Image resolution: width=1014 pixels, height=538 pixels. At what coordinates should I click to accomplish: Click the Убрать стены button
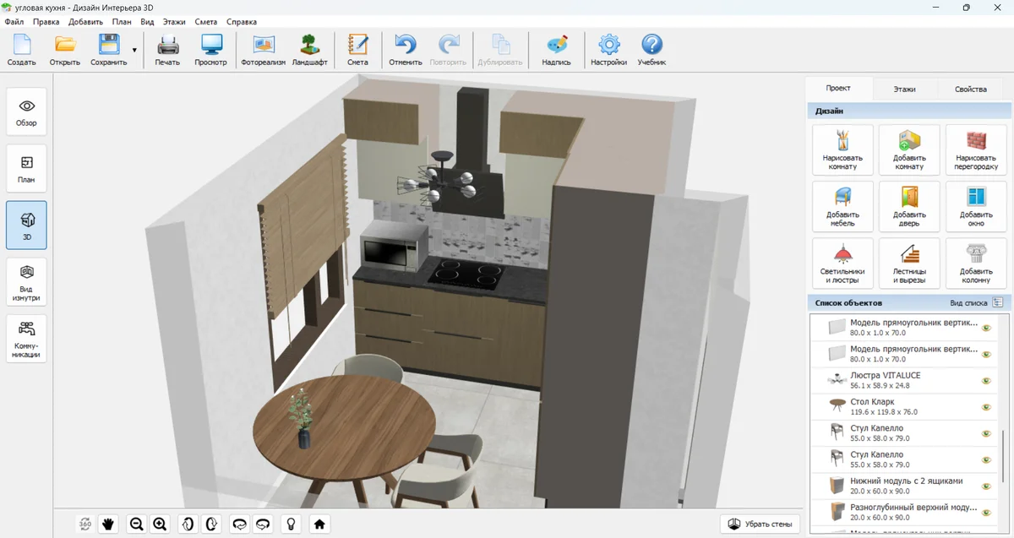coord(760,524)
